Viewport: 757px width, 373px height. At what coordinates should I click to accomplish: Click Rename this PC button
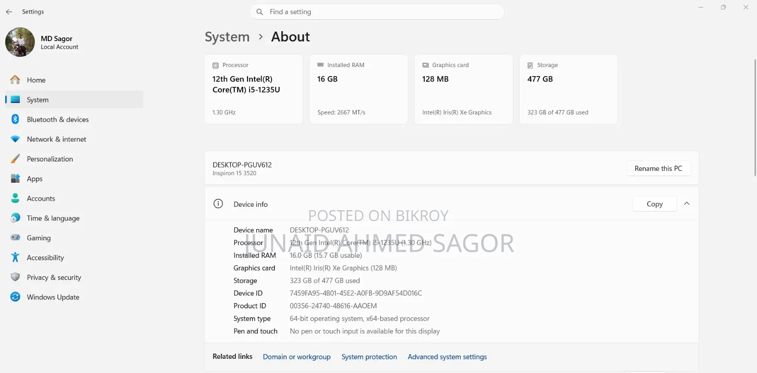tap(658, 169)
